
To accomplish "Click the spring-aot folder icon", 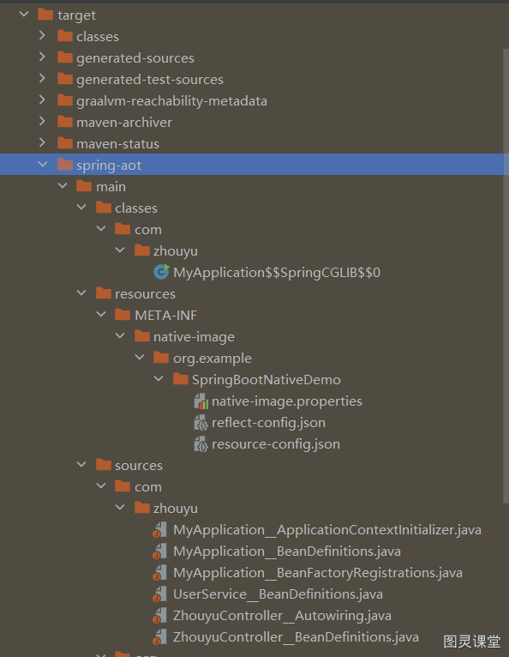I will tap(65, 165).
